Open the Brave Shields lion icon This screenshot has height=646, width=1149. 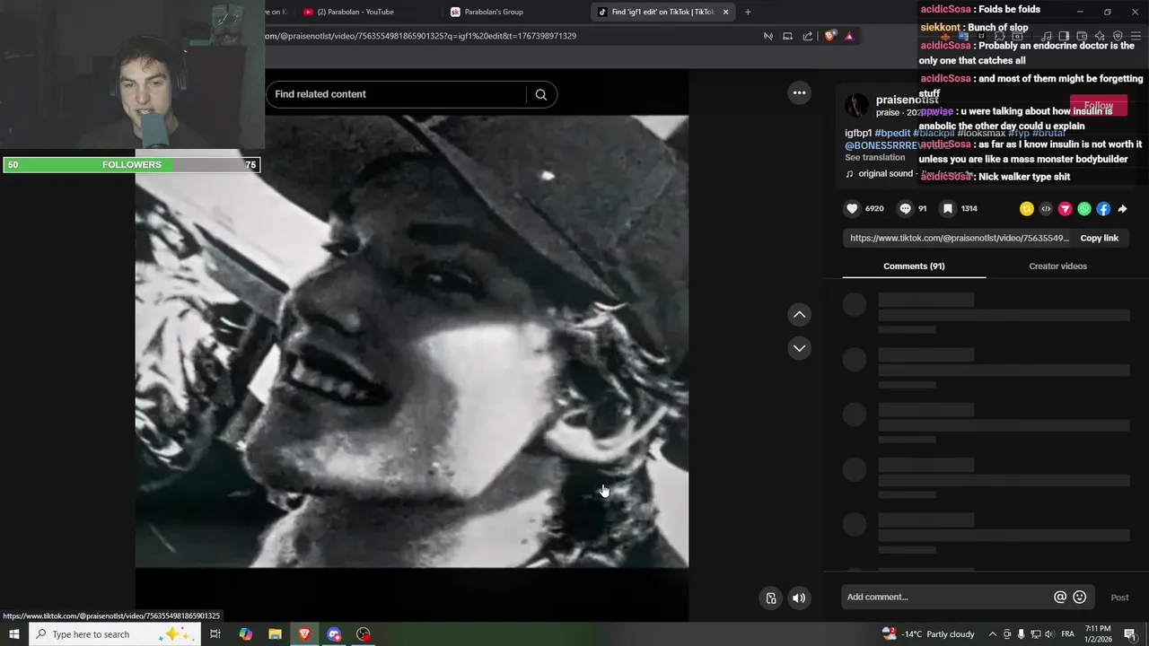(829, 36)
